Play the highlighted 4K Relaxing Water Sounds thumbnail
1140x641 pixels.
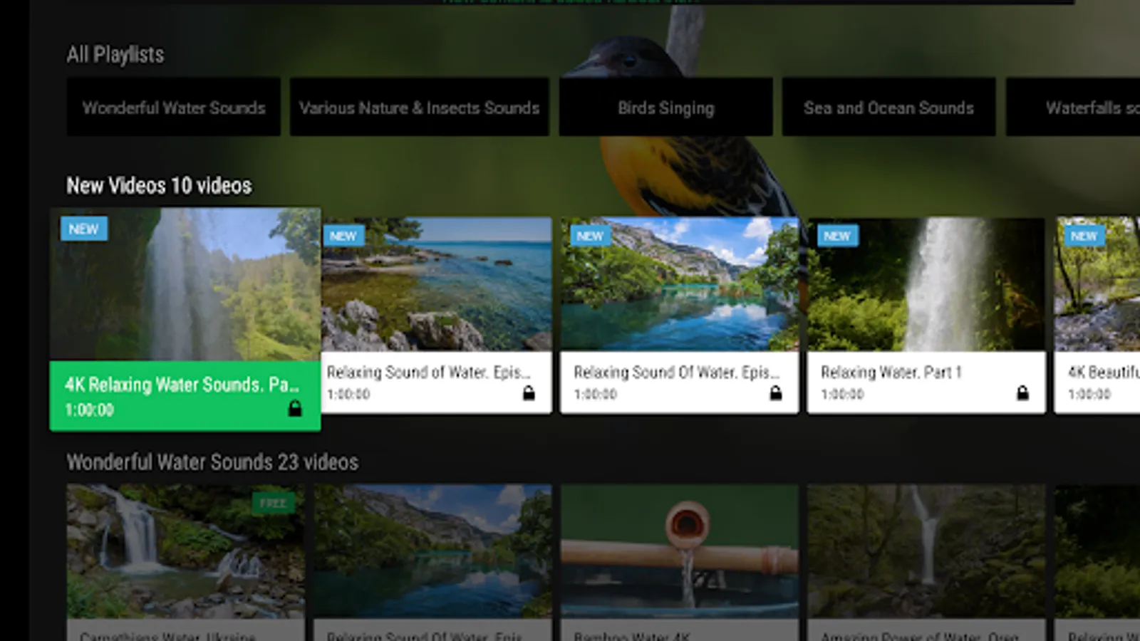click(185, 284)
